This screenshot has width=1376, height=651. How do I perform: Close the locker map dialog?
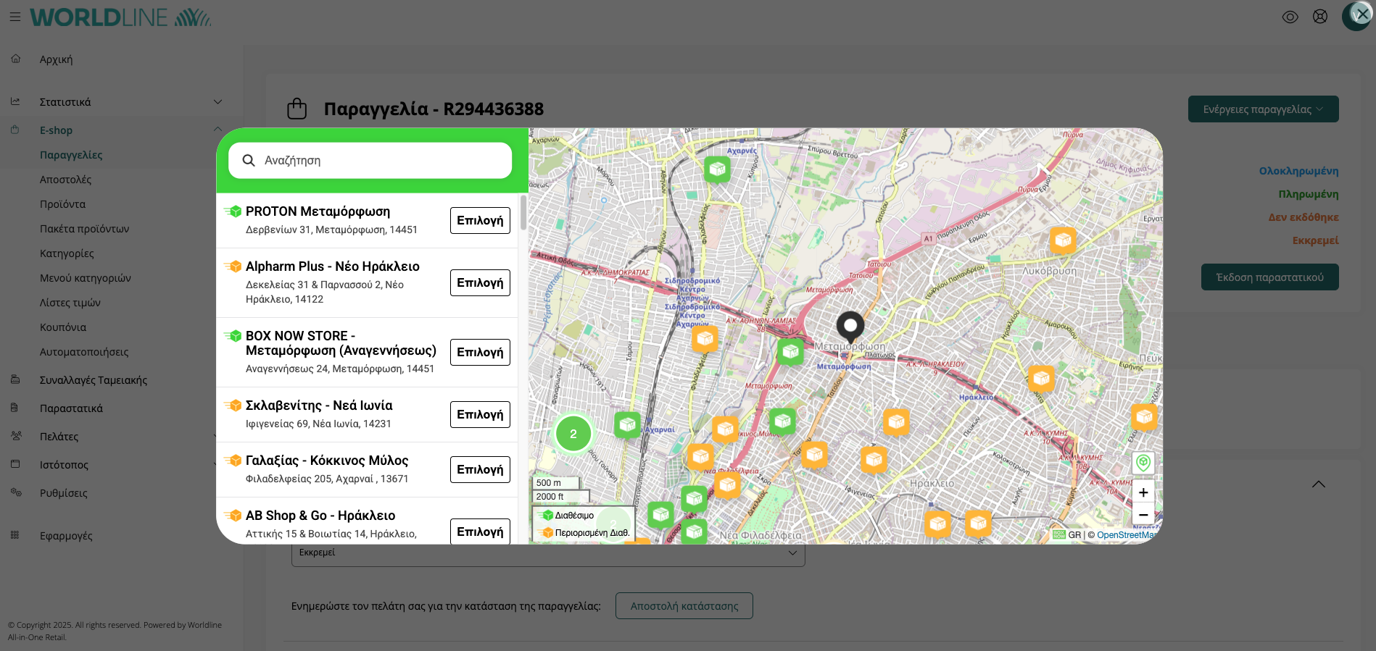(x=1362, y=14)
